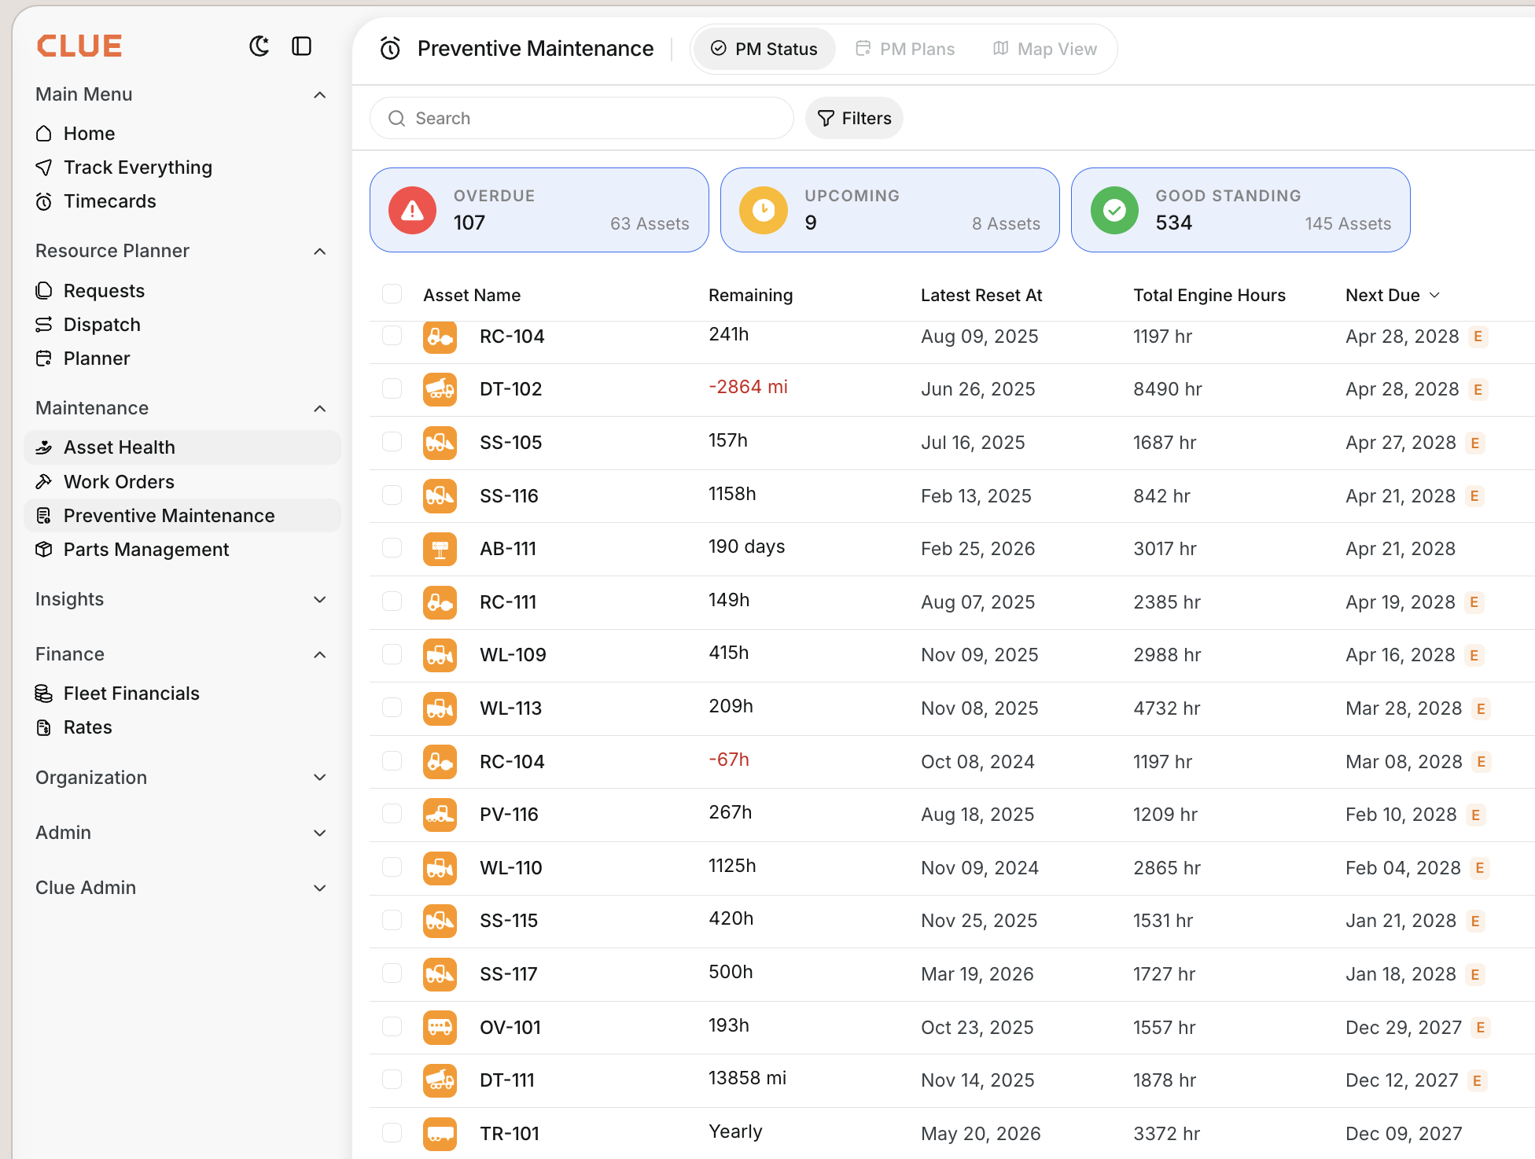Collapse the Maintenance section
The width and height of the screenshot is (1535, 1159).
click(x=320, y=409)
